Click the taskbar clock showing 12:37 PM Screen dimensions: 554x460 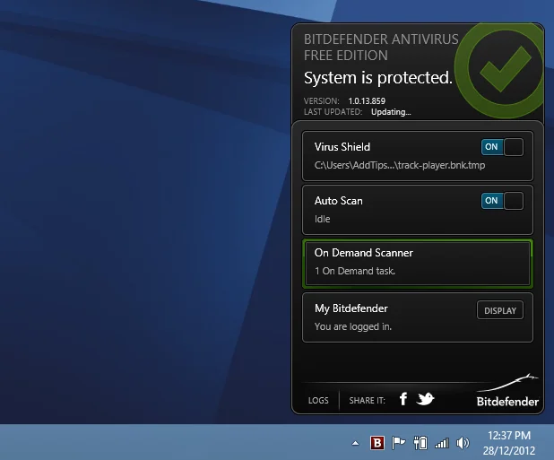click(509, 435)
